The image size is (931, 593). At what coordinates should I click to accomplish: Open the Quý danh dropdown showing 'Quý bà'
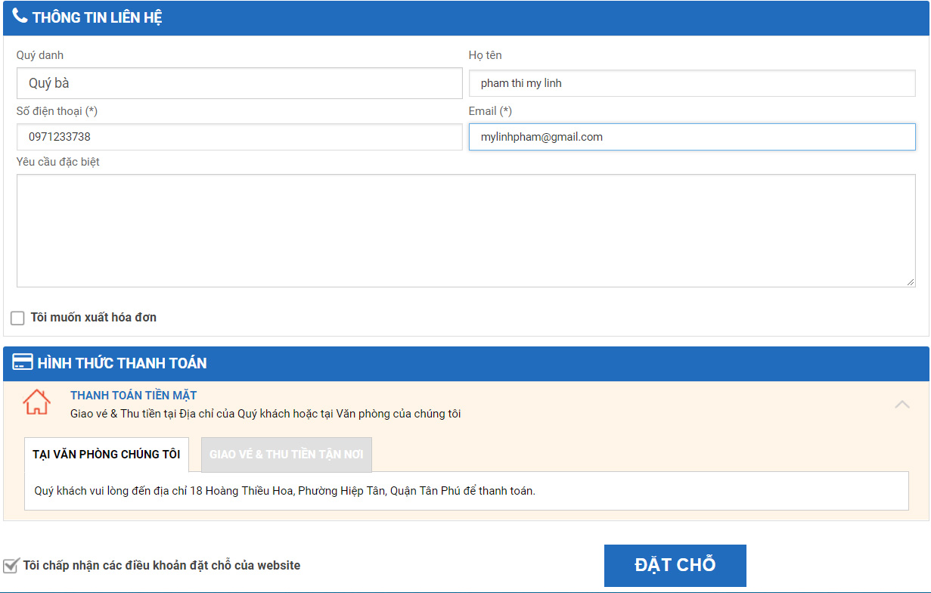pos(239,83)
